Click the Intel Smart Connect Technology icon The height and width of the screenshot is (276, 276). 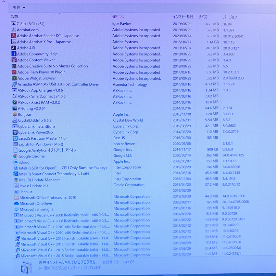click(x=16, y=174)
